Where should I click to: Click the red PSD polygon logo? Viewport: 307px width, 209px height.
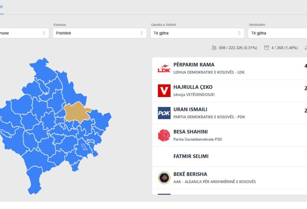[x=164, y=135]
